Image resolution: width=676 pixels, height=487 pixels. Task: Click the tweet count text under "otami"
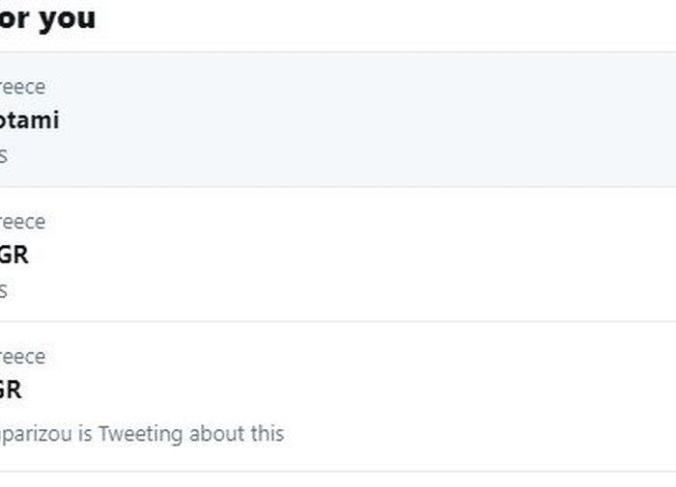(x=4, y=155)
